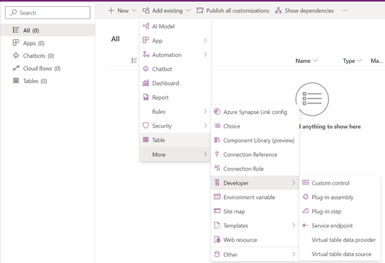
Task: Click the Dashboard chart icon
Action: coord(146,83)
